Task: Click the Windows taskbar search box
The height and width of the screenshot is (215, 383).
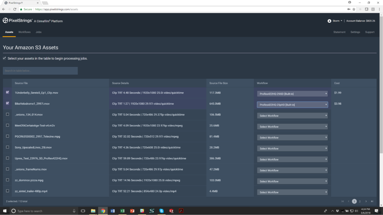Action: click(44, 211)
